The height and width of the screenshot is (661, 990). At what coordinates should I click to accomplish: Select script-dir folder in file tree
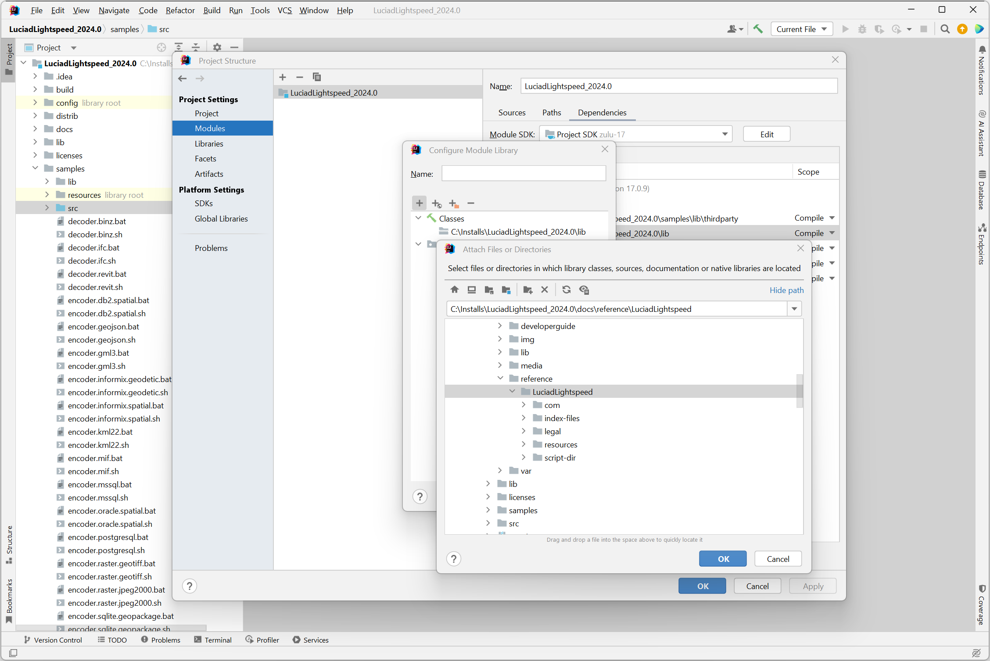coord(560,457)
